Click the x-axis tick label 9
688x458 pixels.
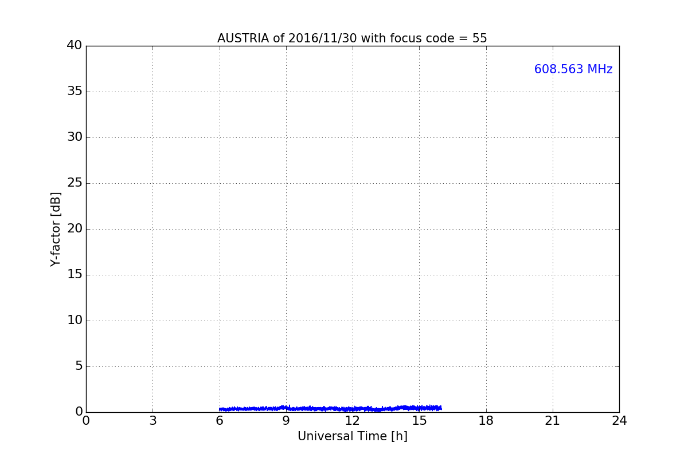pos(286,421)
